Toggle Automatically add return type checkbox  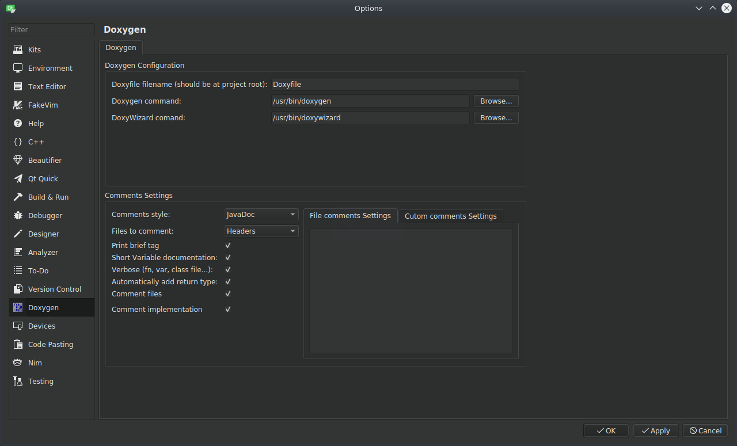tap(228, 282)
